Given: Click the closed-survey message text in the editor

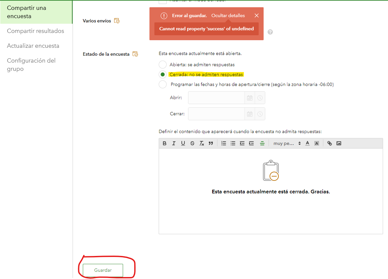Looking at the screenshot, I should (x=271, y=191).
